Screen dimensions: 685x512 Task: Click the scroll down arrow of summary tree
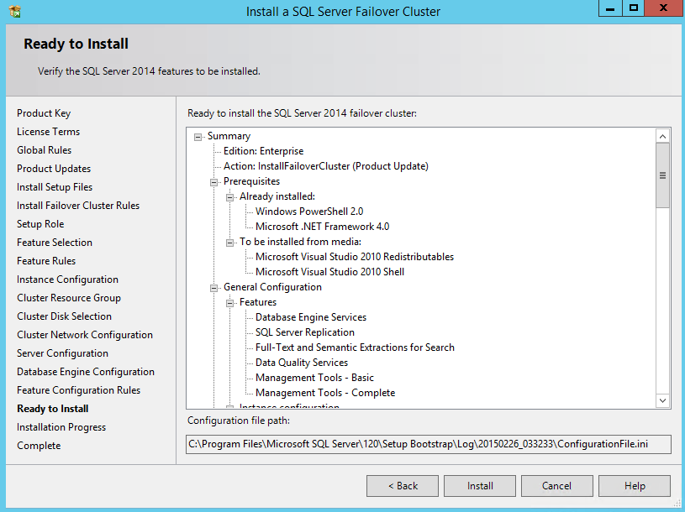tap(662, 400)
